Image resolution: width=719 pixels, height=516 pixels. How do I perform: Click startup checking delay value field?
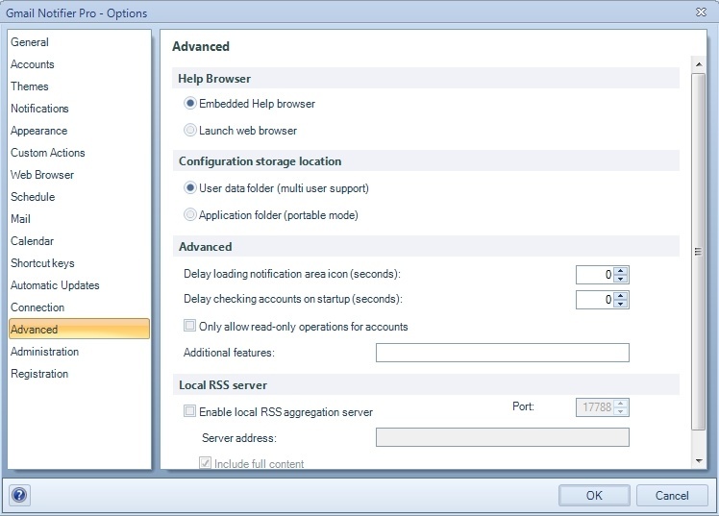tap(595, 300)
